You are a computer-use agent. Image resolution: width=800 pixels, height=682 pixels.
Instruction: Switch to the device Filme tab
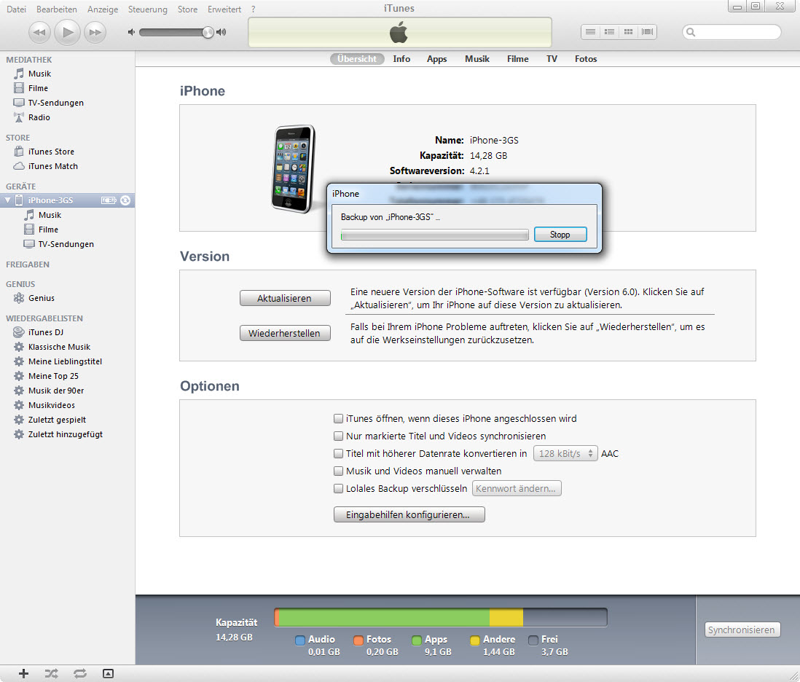click(518, 59)
